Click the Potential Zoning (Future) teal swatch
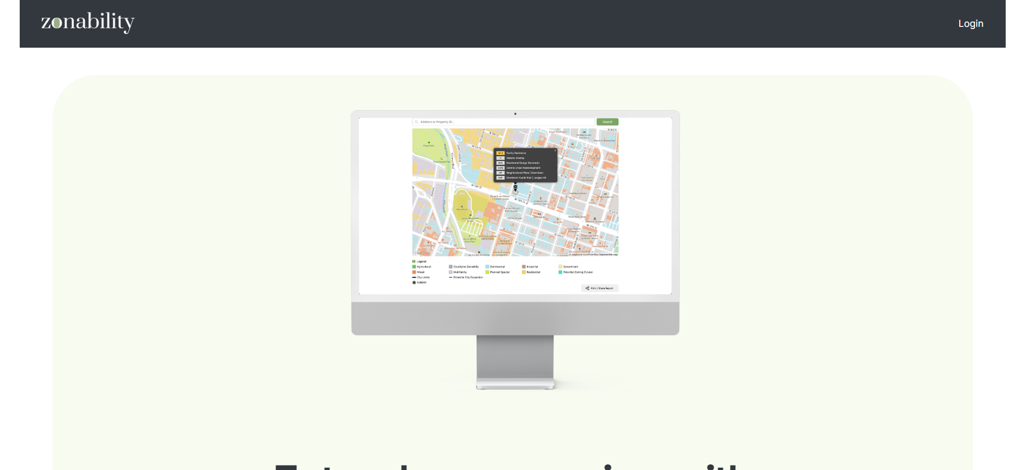 click(x=560, y=272)
